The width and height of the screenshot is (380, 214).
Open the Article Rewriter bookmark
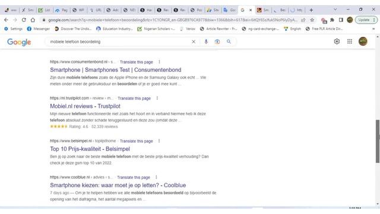218,29
